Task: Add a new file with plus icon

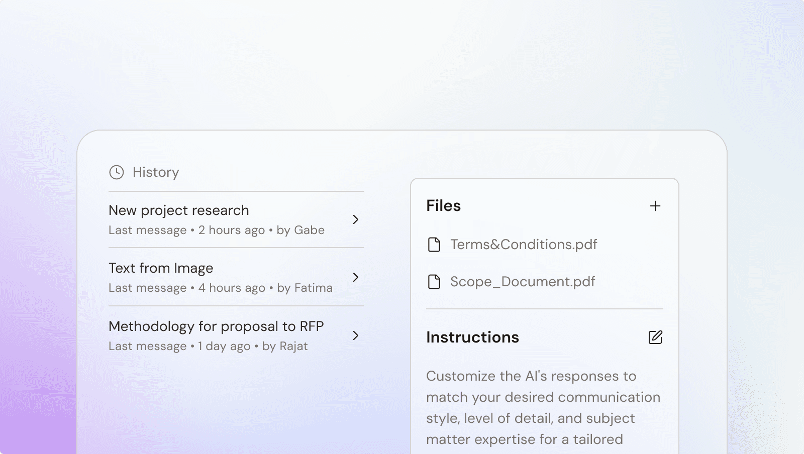Action: coord(655,206)
